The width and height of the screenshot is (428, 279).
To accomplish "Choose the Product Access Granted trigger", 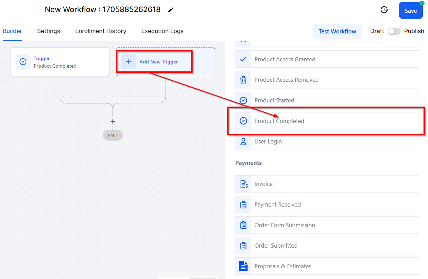I will [x=327, y=59].
